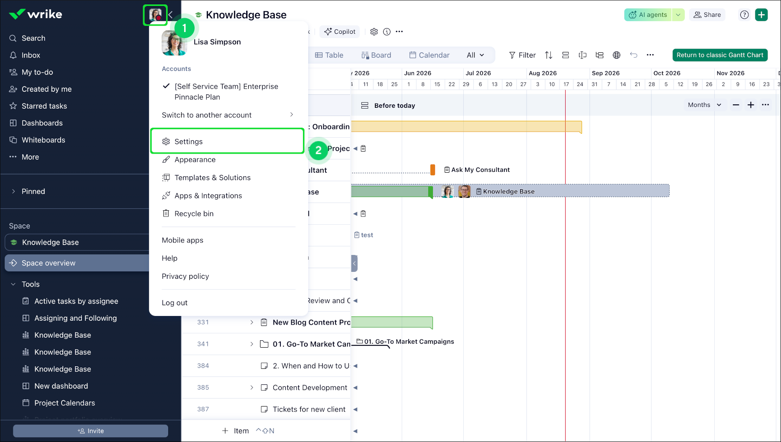
Task: Open the Privacy policy link
Action: point(185,276)
